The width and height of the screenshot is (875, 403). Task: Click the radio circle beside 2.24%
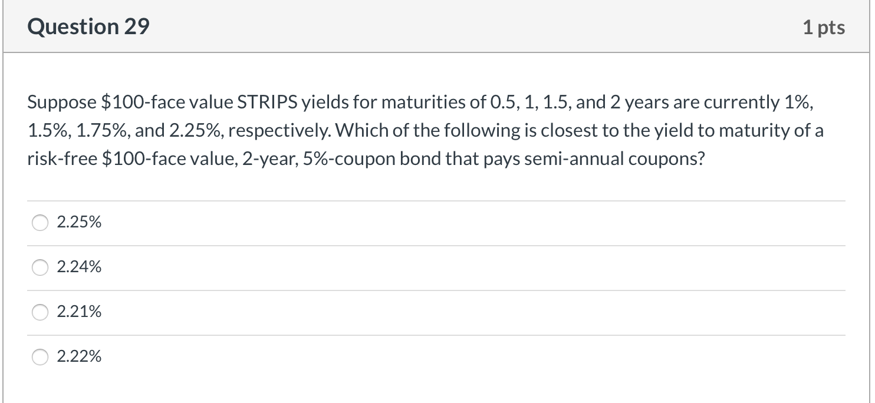40,267
